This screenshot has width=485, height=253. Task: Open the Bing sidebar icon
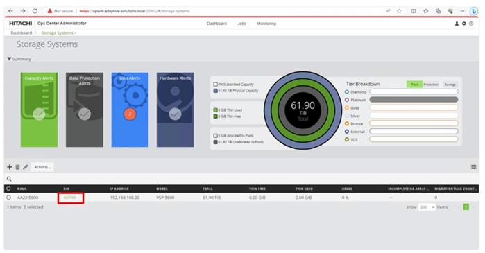coord(474,11)
